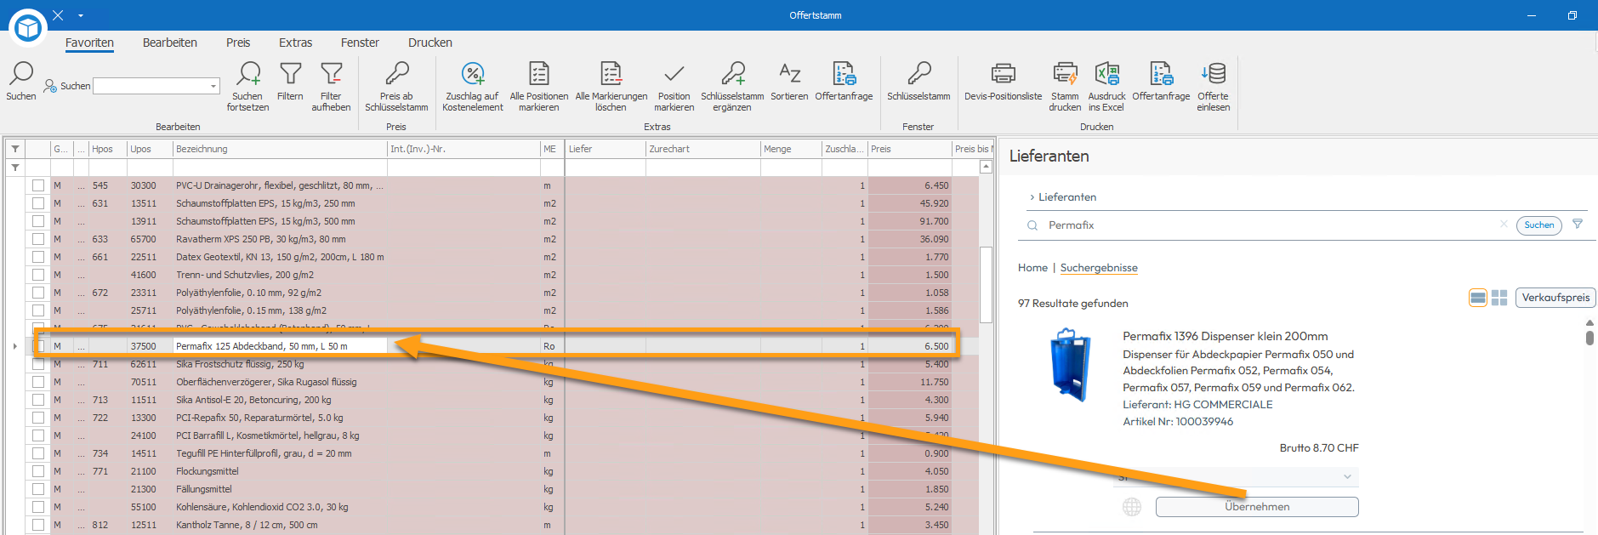Click the Übernehmen button
The width and height of the screenshot is (1598, 535).
tap(1257, 507)
